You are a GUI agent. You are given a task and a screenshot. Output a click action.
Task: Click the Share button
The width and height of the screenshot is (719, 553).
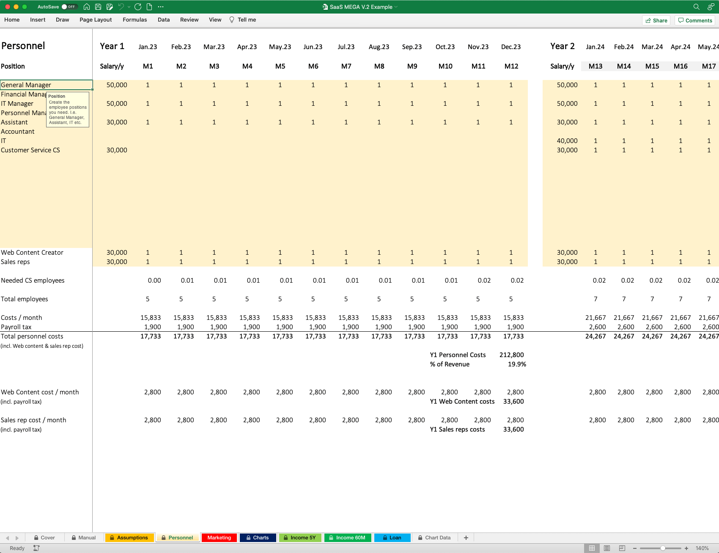[x=656, y=20]
